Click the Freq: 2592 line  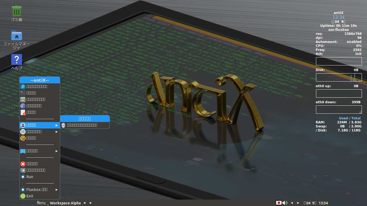pos(339,50)
